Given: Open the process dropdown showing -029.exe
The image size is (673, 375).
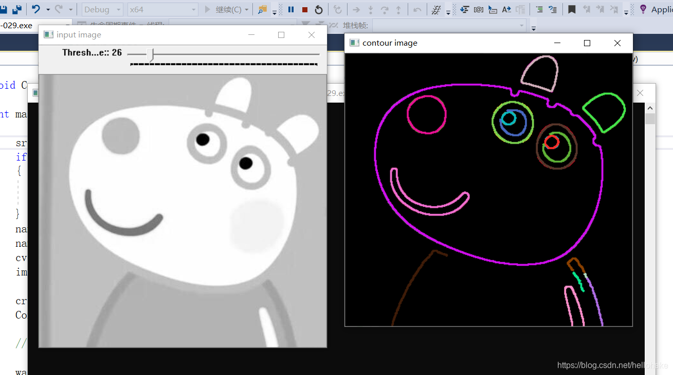Looking at the screenshot, I should pos(35,26).
